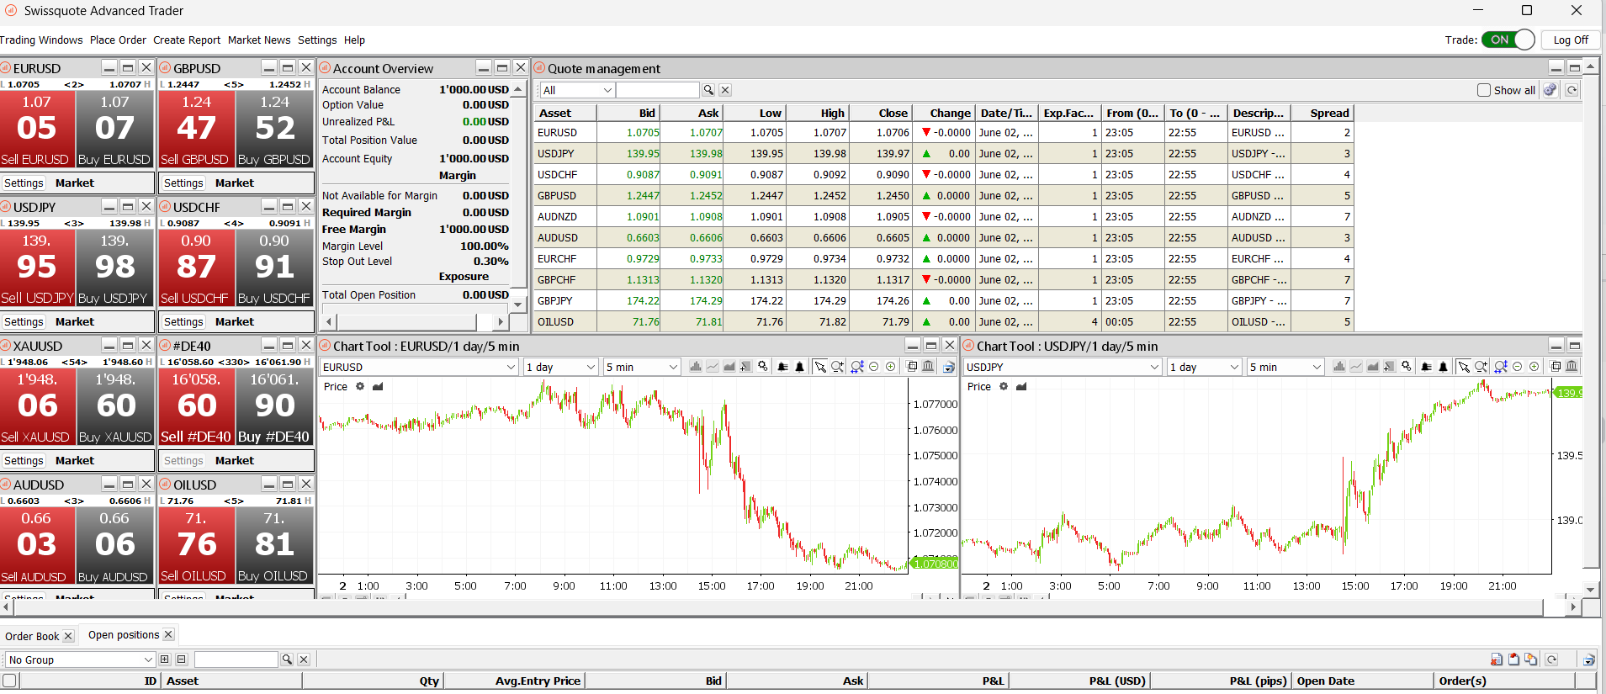Click zoom out (minus) icon in USDJPY chart

click(x=1518, y=367)
